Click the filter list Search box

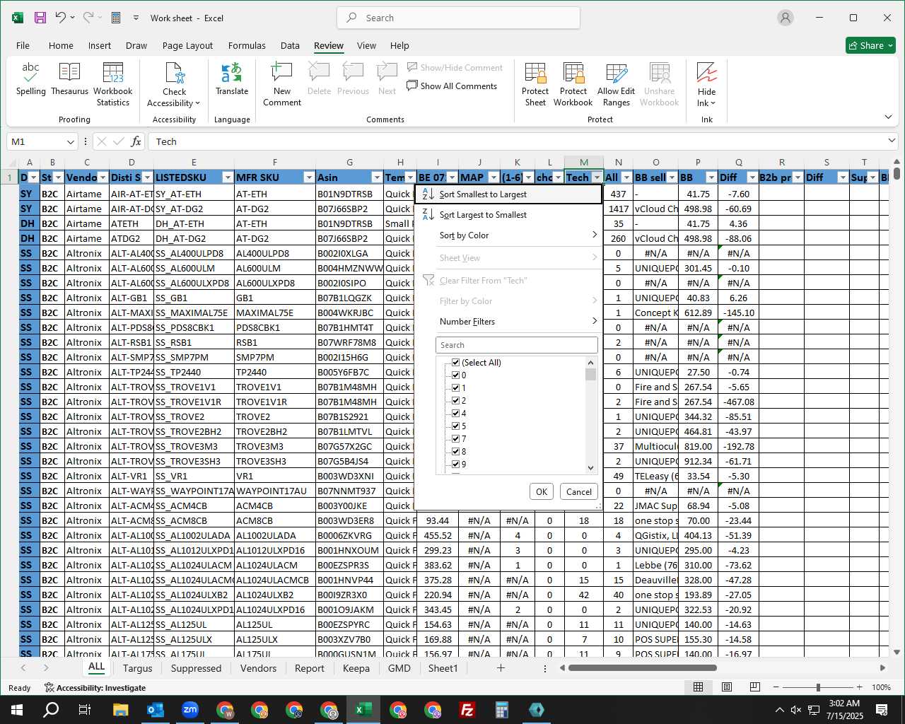coord(517,345)
